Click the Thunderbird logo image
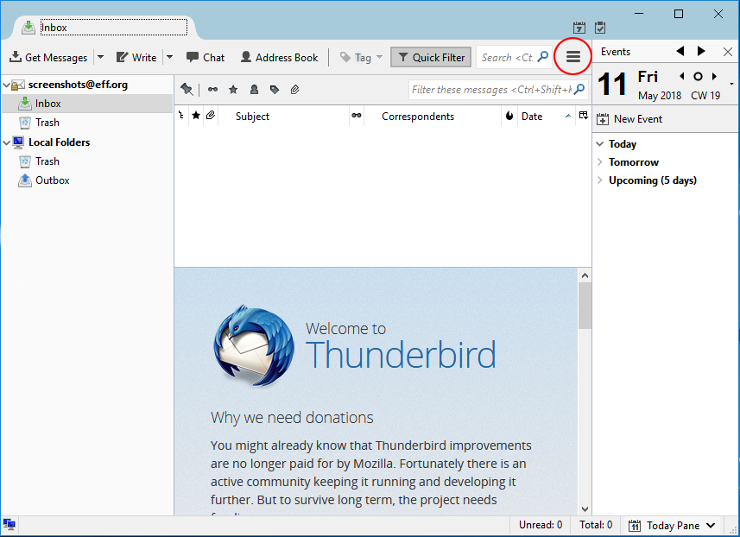740x537 pixels. pos(254,346)
